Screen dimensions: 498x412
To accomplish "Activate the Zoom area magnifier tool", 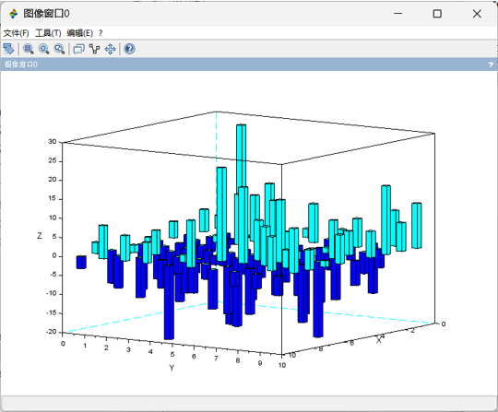I will [29, 49].
